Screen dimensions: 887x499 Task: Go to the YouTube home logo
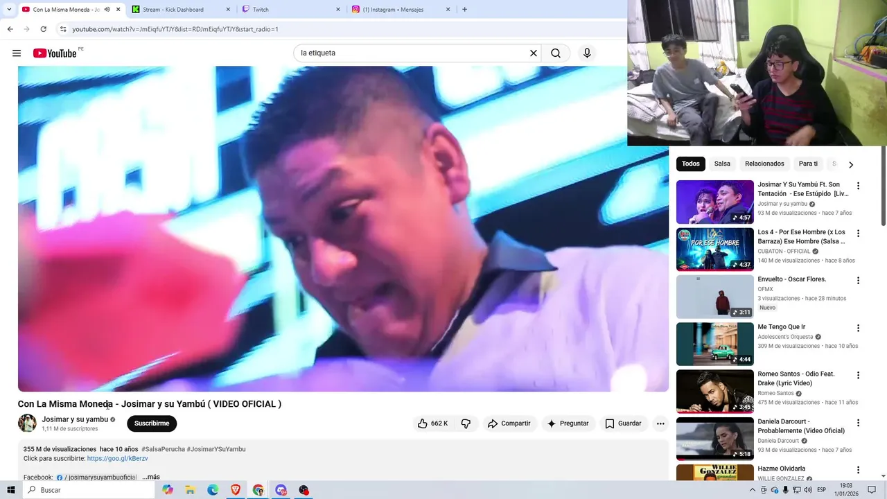tap(55, 53)
